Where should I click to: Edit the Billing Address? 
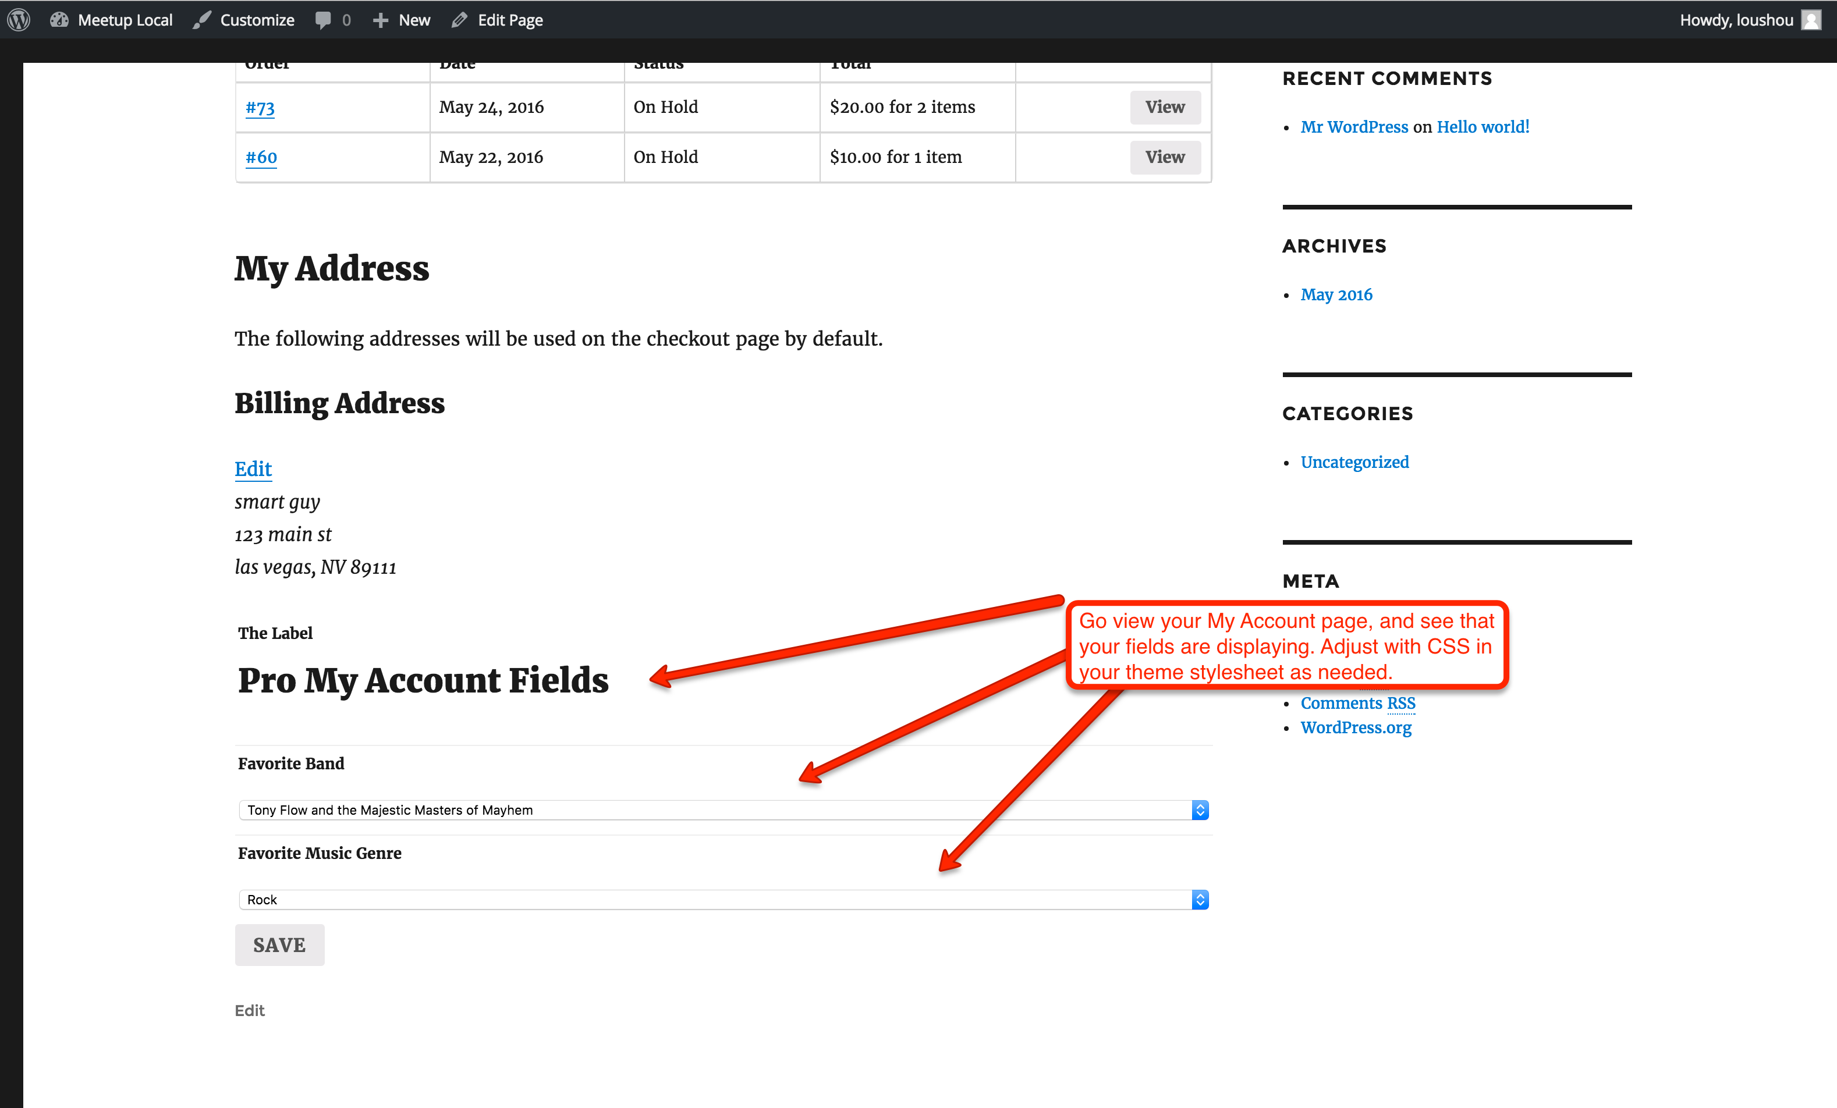[253, 470]
